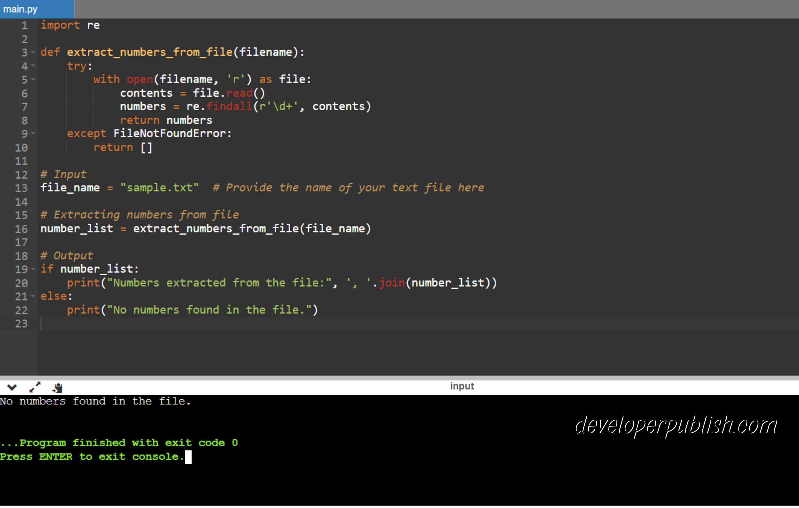This screenshot has width=799, height=508.
Task: Fold the try block on line 4
Action: [33, 66]
